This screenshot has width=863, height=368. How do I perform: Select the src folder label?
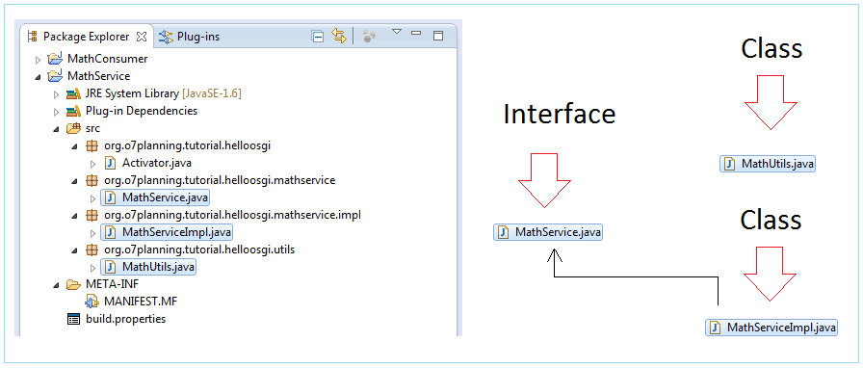93,129
